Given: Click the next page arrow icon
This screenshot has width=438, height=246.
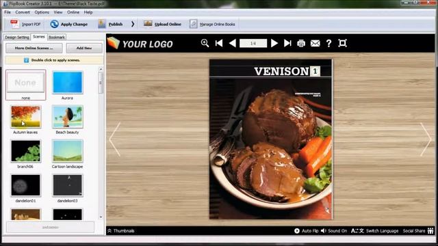Looking at the screenshot, I should (274, 43).
